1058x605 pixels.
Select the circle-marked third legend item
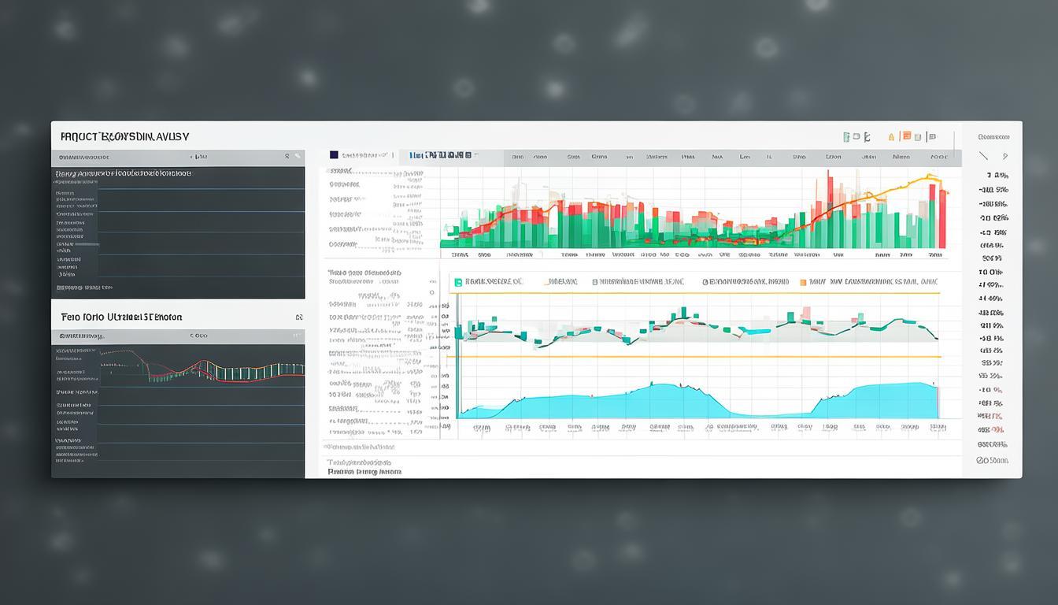point(706,281)
